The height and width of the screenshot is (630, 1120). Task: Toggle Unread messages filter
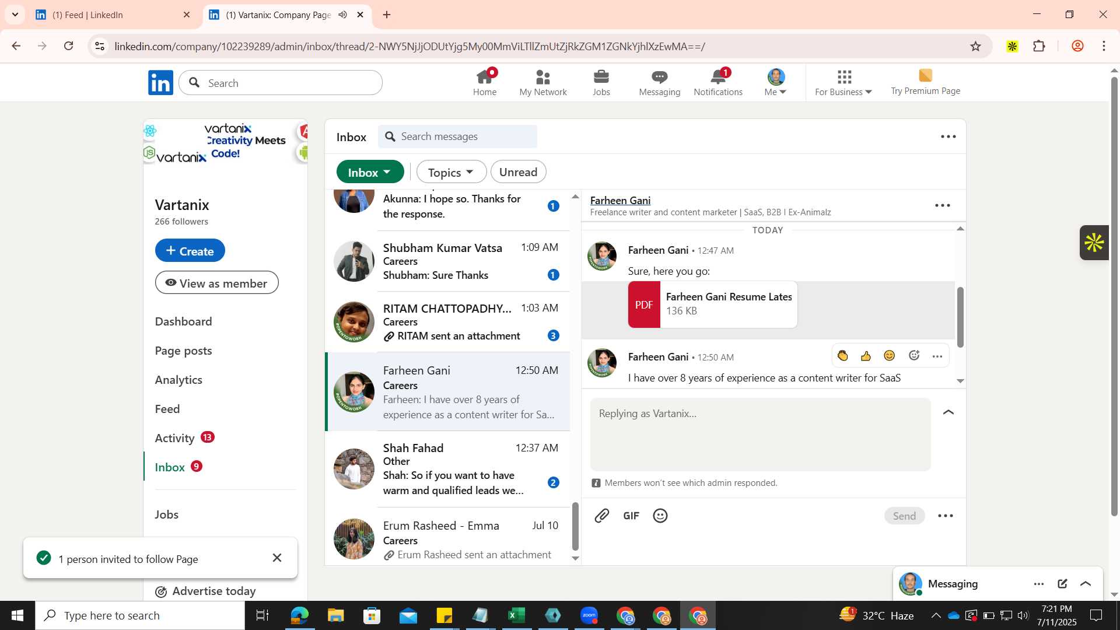pyautogui.click(x=518, y=172)
